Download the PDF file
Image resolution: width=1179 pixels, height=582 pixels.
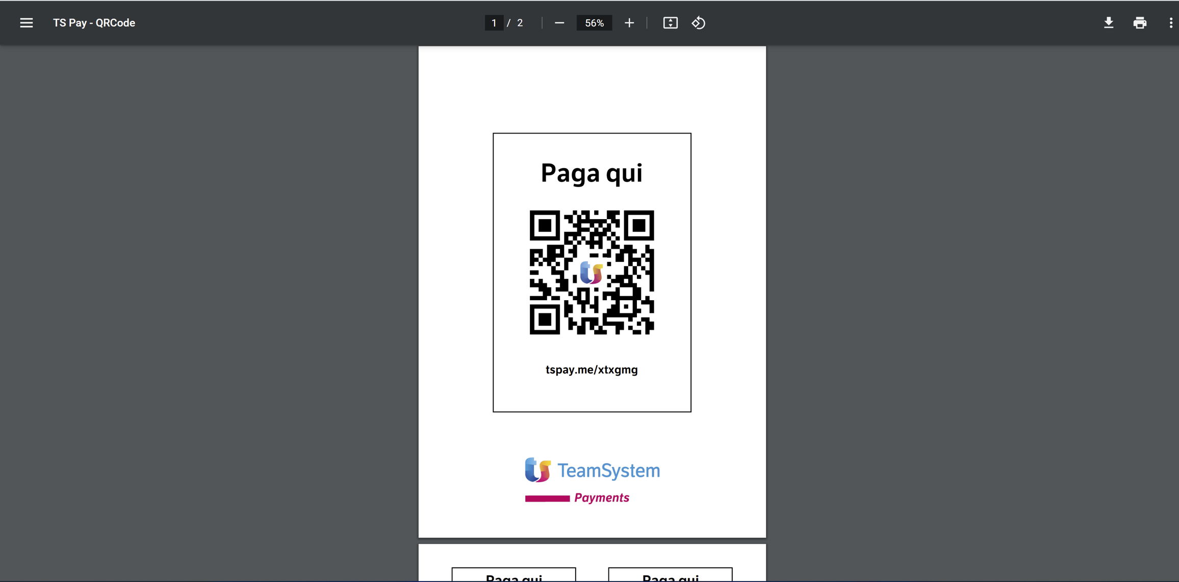1109,23
